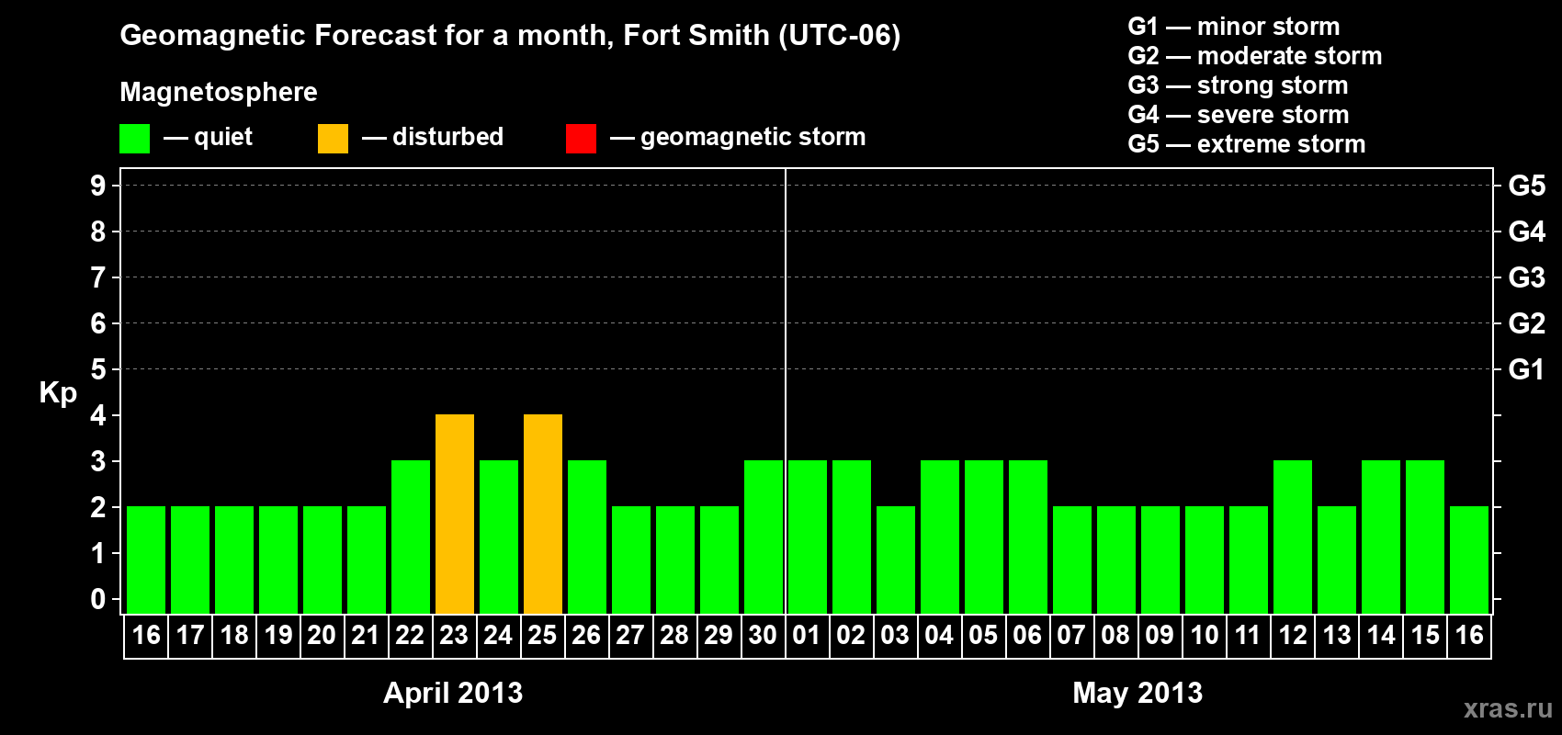Click the date cell '11' in May
This screenshot has height=735, width=1562.
click(x=1249, y=636)
